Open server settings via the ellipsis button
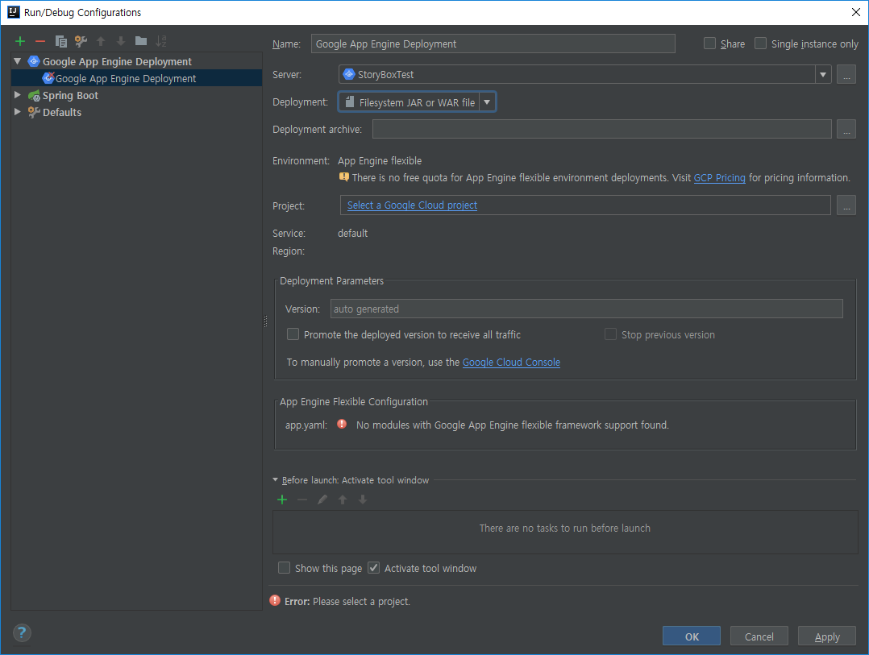The width and height of the screenshot is (869, 655). (x=846, y=74)
